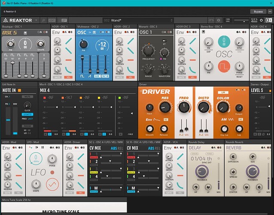Select the triangle waveform circle in LFO module
The image size is (274, 215).
(x=52, y=184)
